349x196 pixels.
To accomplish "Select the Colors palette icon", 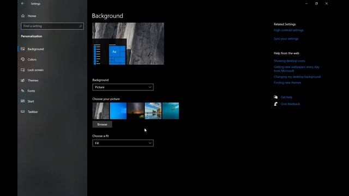I will click(23, 59).
